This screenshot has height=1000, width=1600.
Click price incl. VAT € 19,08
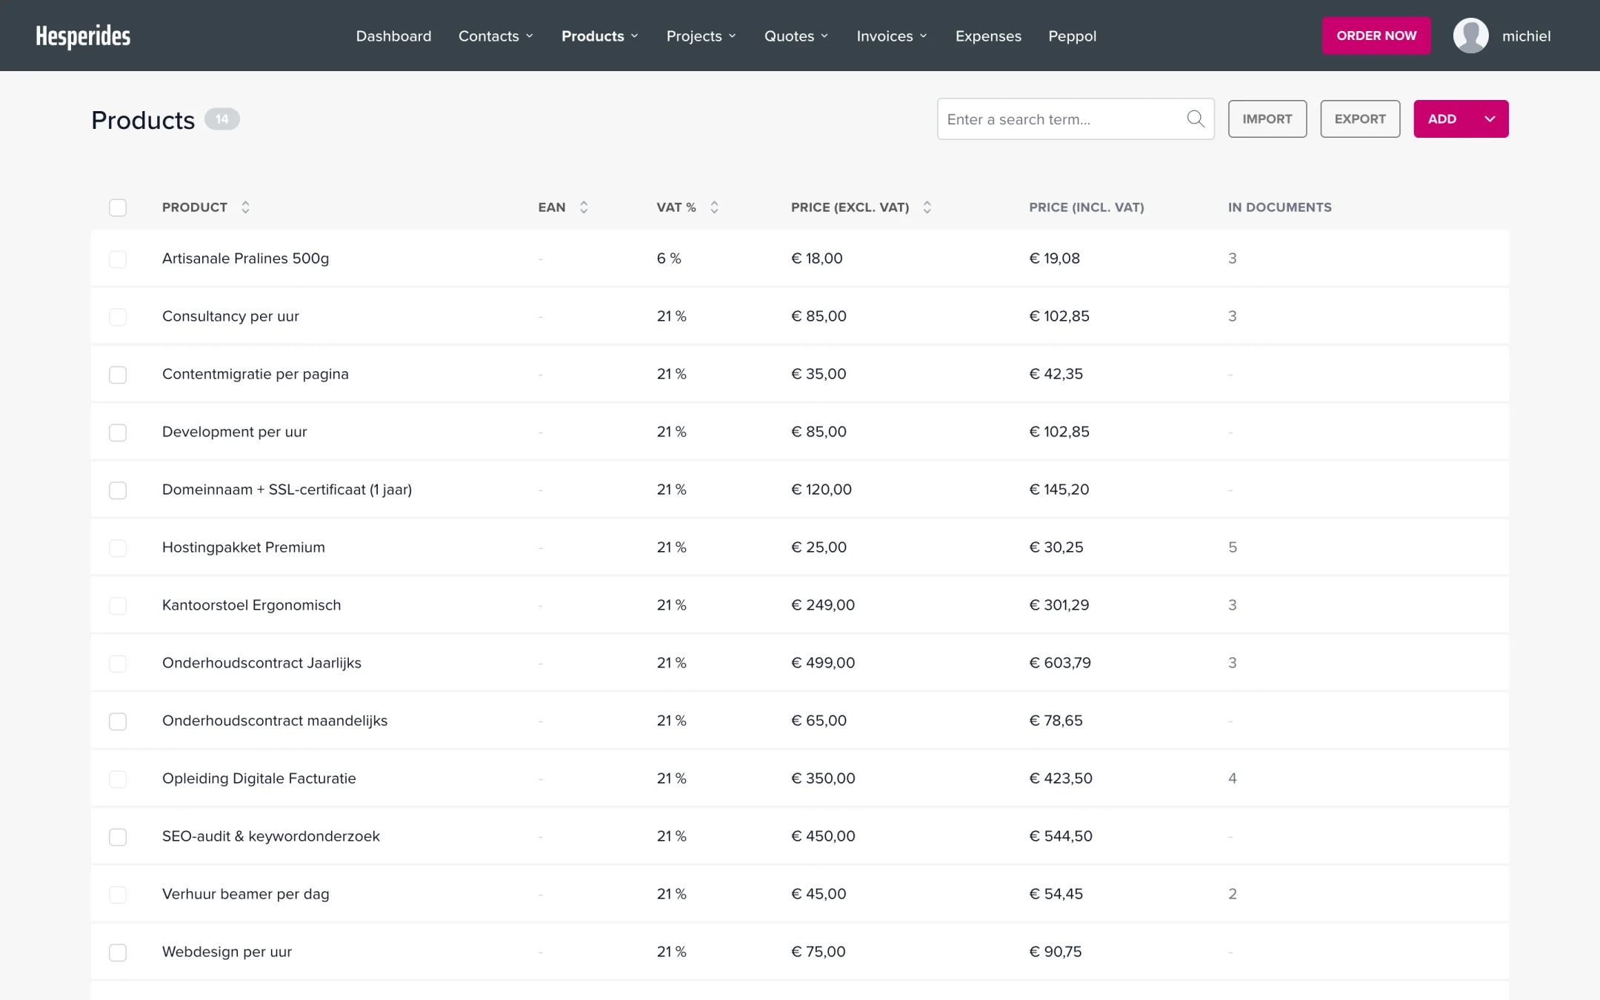click(x=1054, y=259)
